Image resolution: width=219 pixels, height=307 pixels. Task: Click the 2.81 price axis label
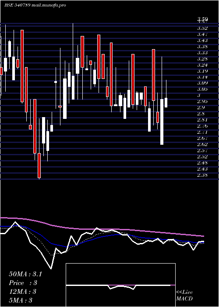202,120
